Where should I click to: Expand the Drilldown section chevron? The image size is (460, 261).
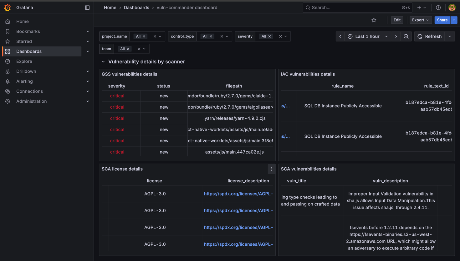pos(88,71)
